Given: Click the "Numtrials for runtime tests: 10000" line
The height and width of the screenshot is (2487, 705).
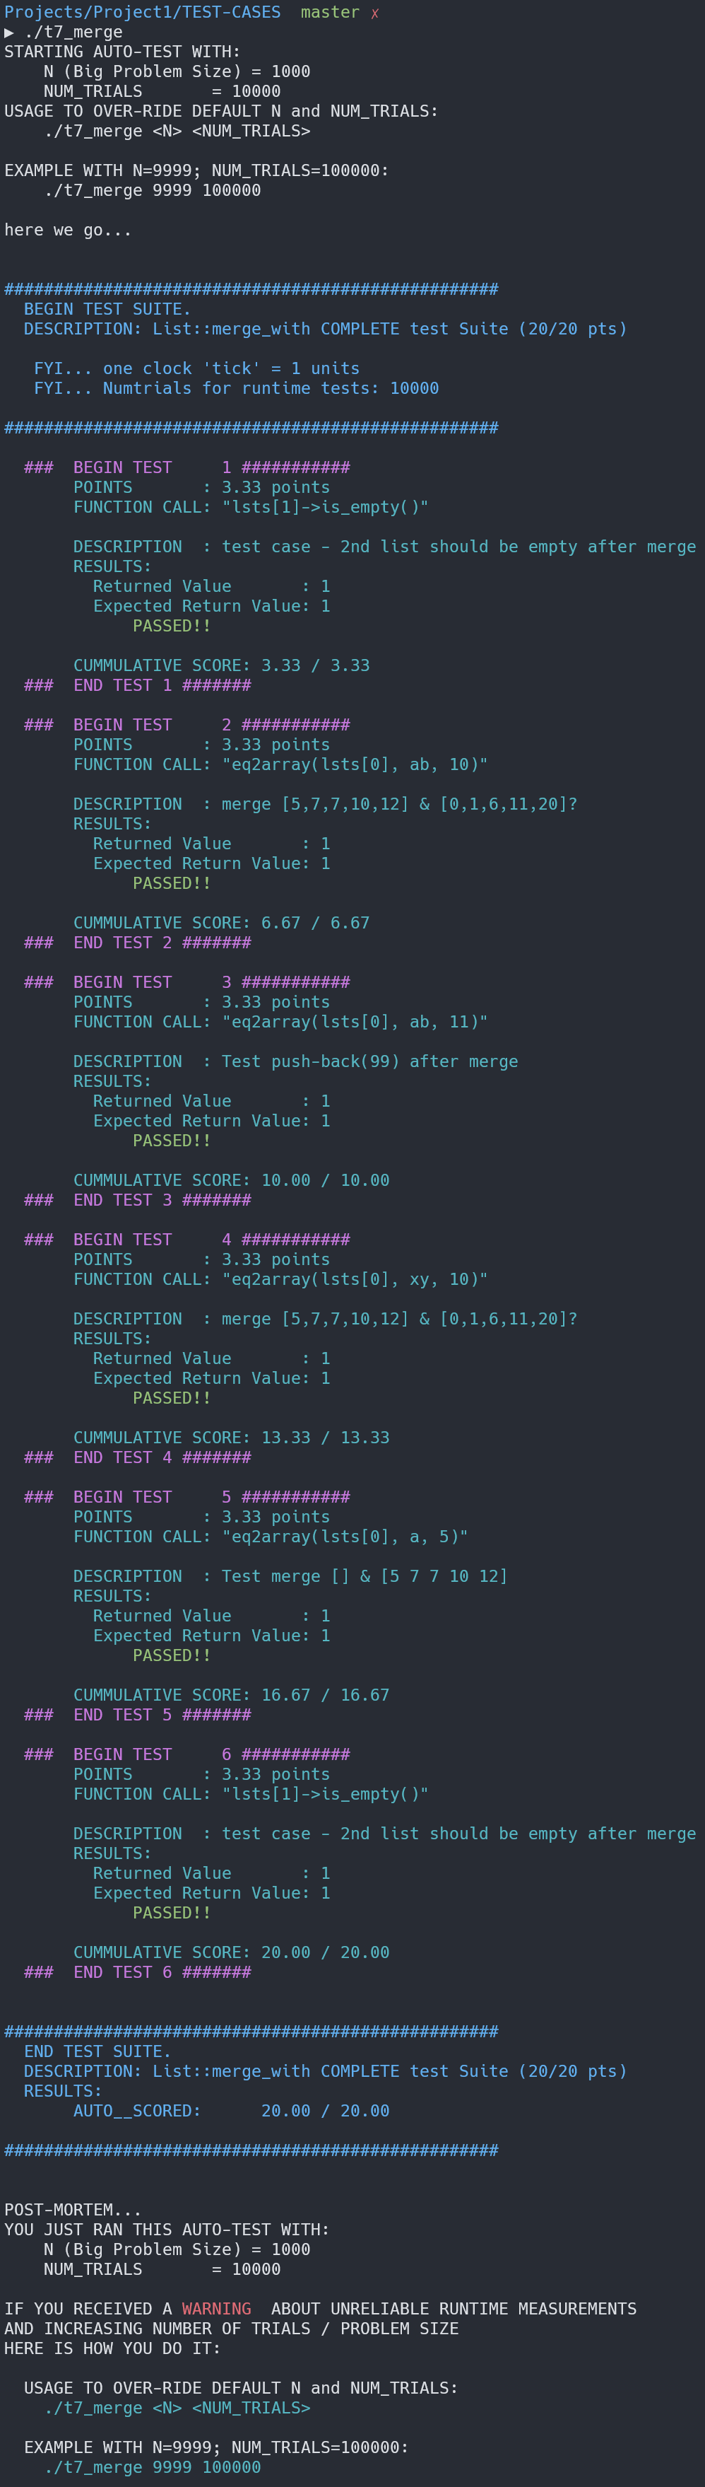Looking at the screenshot, I should point(236,388).
